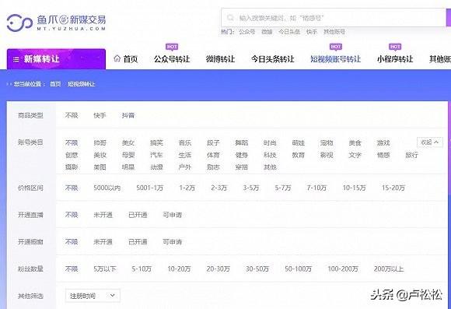
Task: Filter price range by 15-20万
Action: click(393, 188)
